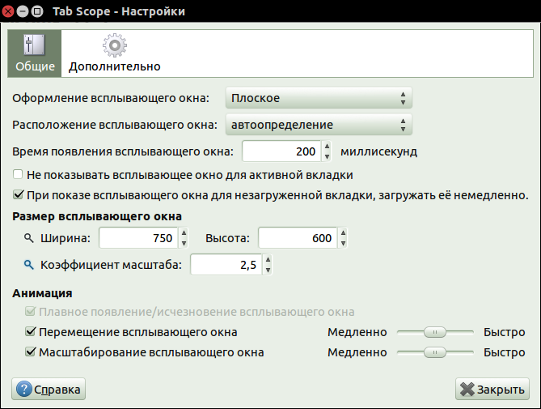Viewport: 541px width, 409px height.
Task: Click the Ширина field showing 750
Action: point(139,238)
